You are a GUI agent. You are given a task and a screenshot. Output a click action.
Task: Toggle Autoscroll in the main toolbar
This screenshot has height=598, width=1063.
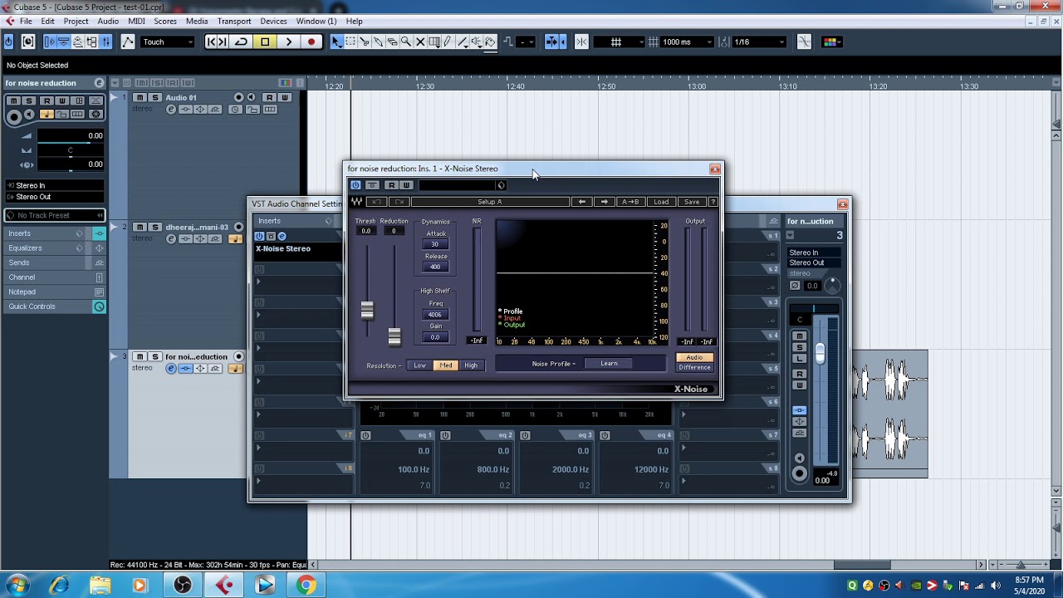coord(551,42)
